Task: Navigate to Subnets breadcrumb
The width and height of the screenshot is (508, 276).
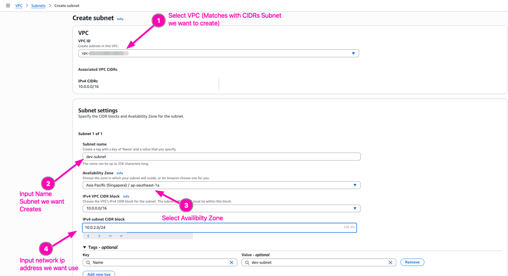Action: [x=38, y=6]
